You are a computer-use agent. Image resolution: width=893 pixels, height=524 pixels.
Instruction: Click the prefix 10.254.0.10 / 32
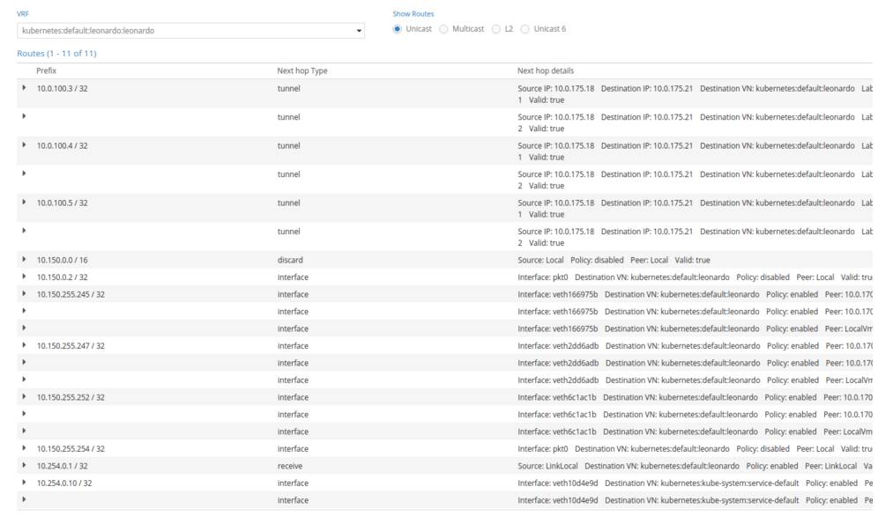[64, 483]
